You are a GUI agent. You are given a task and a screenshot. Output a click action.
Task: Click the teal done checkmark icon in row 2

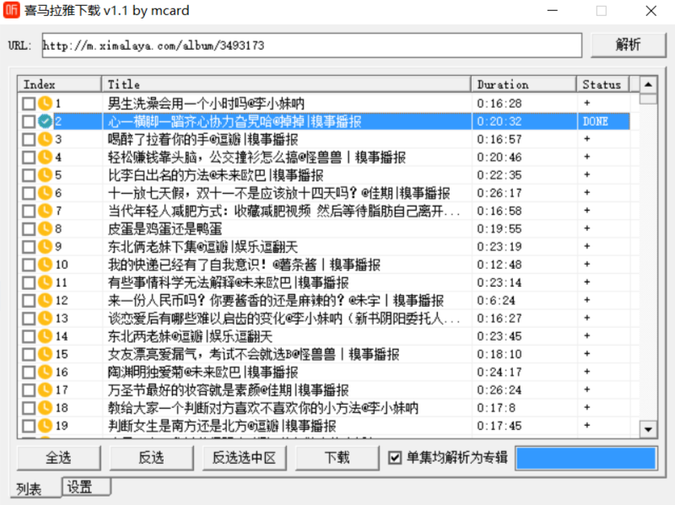45,121
